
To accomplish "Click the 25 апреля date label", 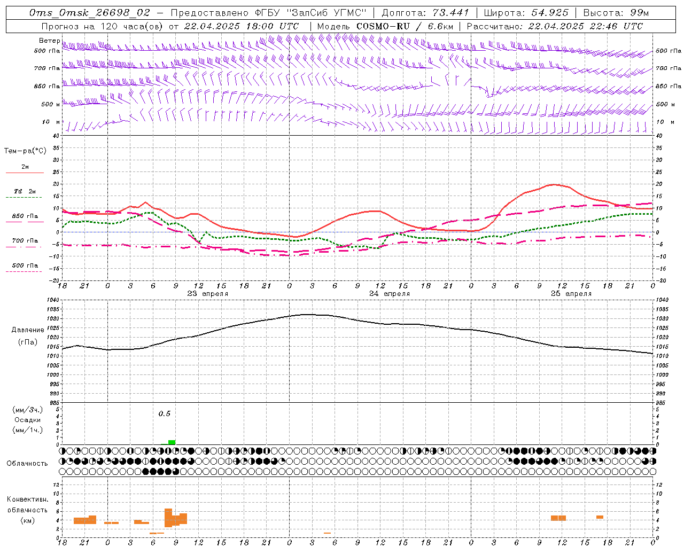I will pos(571,294).
